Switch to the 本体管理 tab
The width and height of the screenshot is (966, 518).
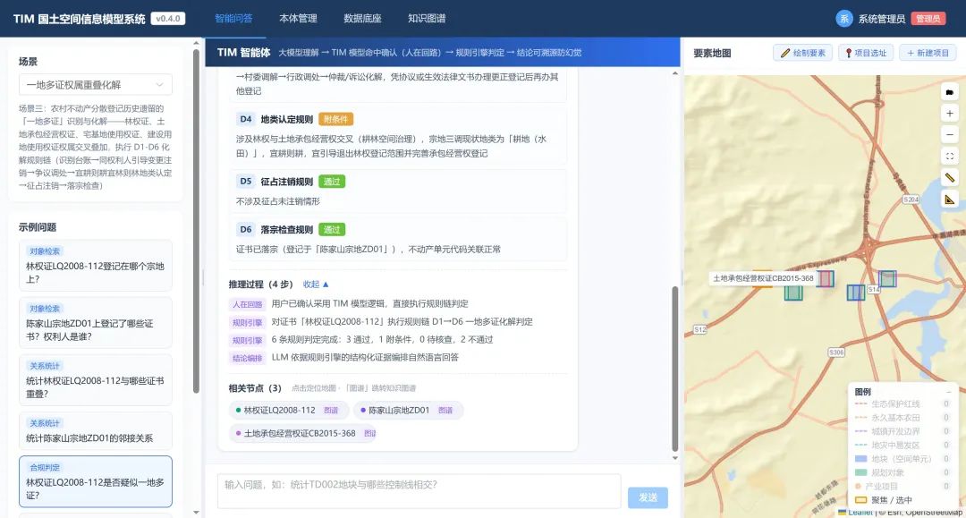click(298, 19)
